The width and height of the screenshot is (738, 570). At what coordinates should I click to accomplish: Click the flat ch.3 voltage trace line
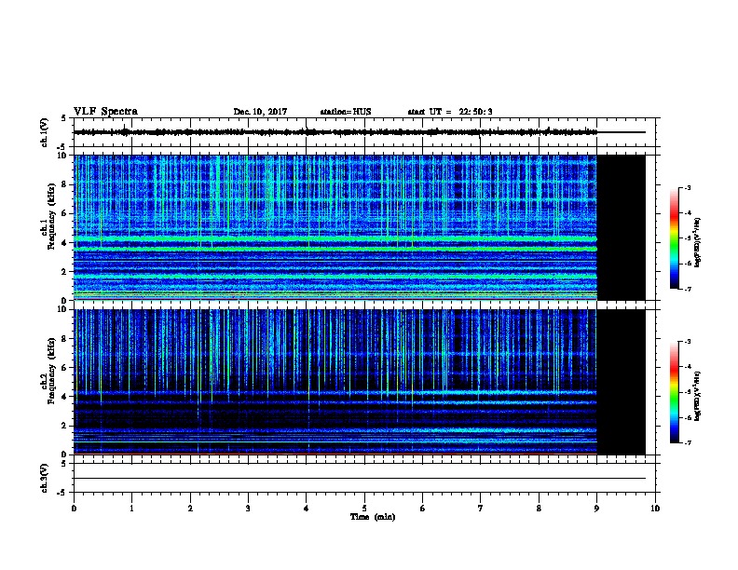pyautogui.click(x=360, y=479)
